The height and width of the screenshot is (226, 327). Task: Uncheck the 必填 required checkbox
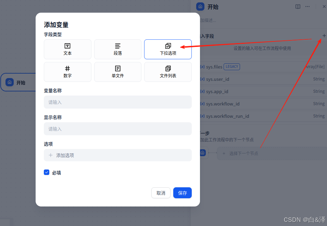point(47,172)
